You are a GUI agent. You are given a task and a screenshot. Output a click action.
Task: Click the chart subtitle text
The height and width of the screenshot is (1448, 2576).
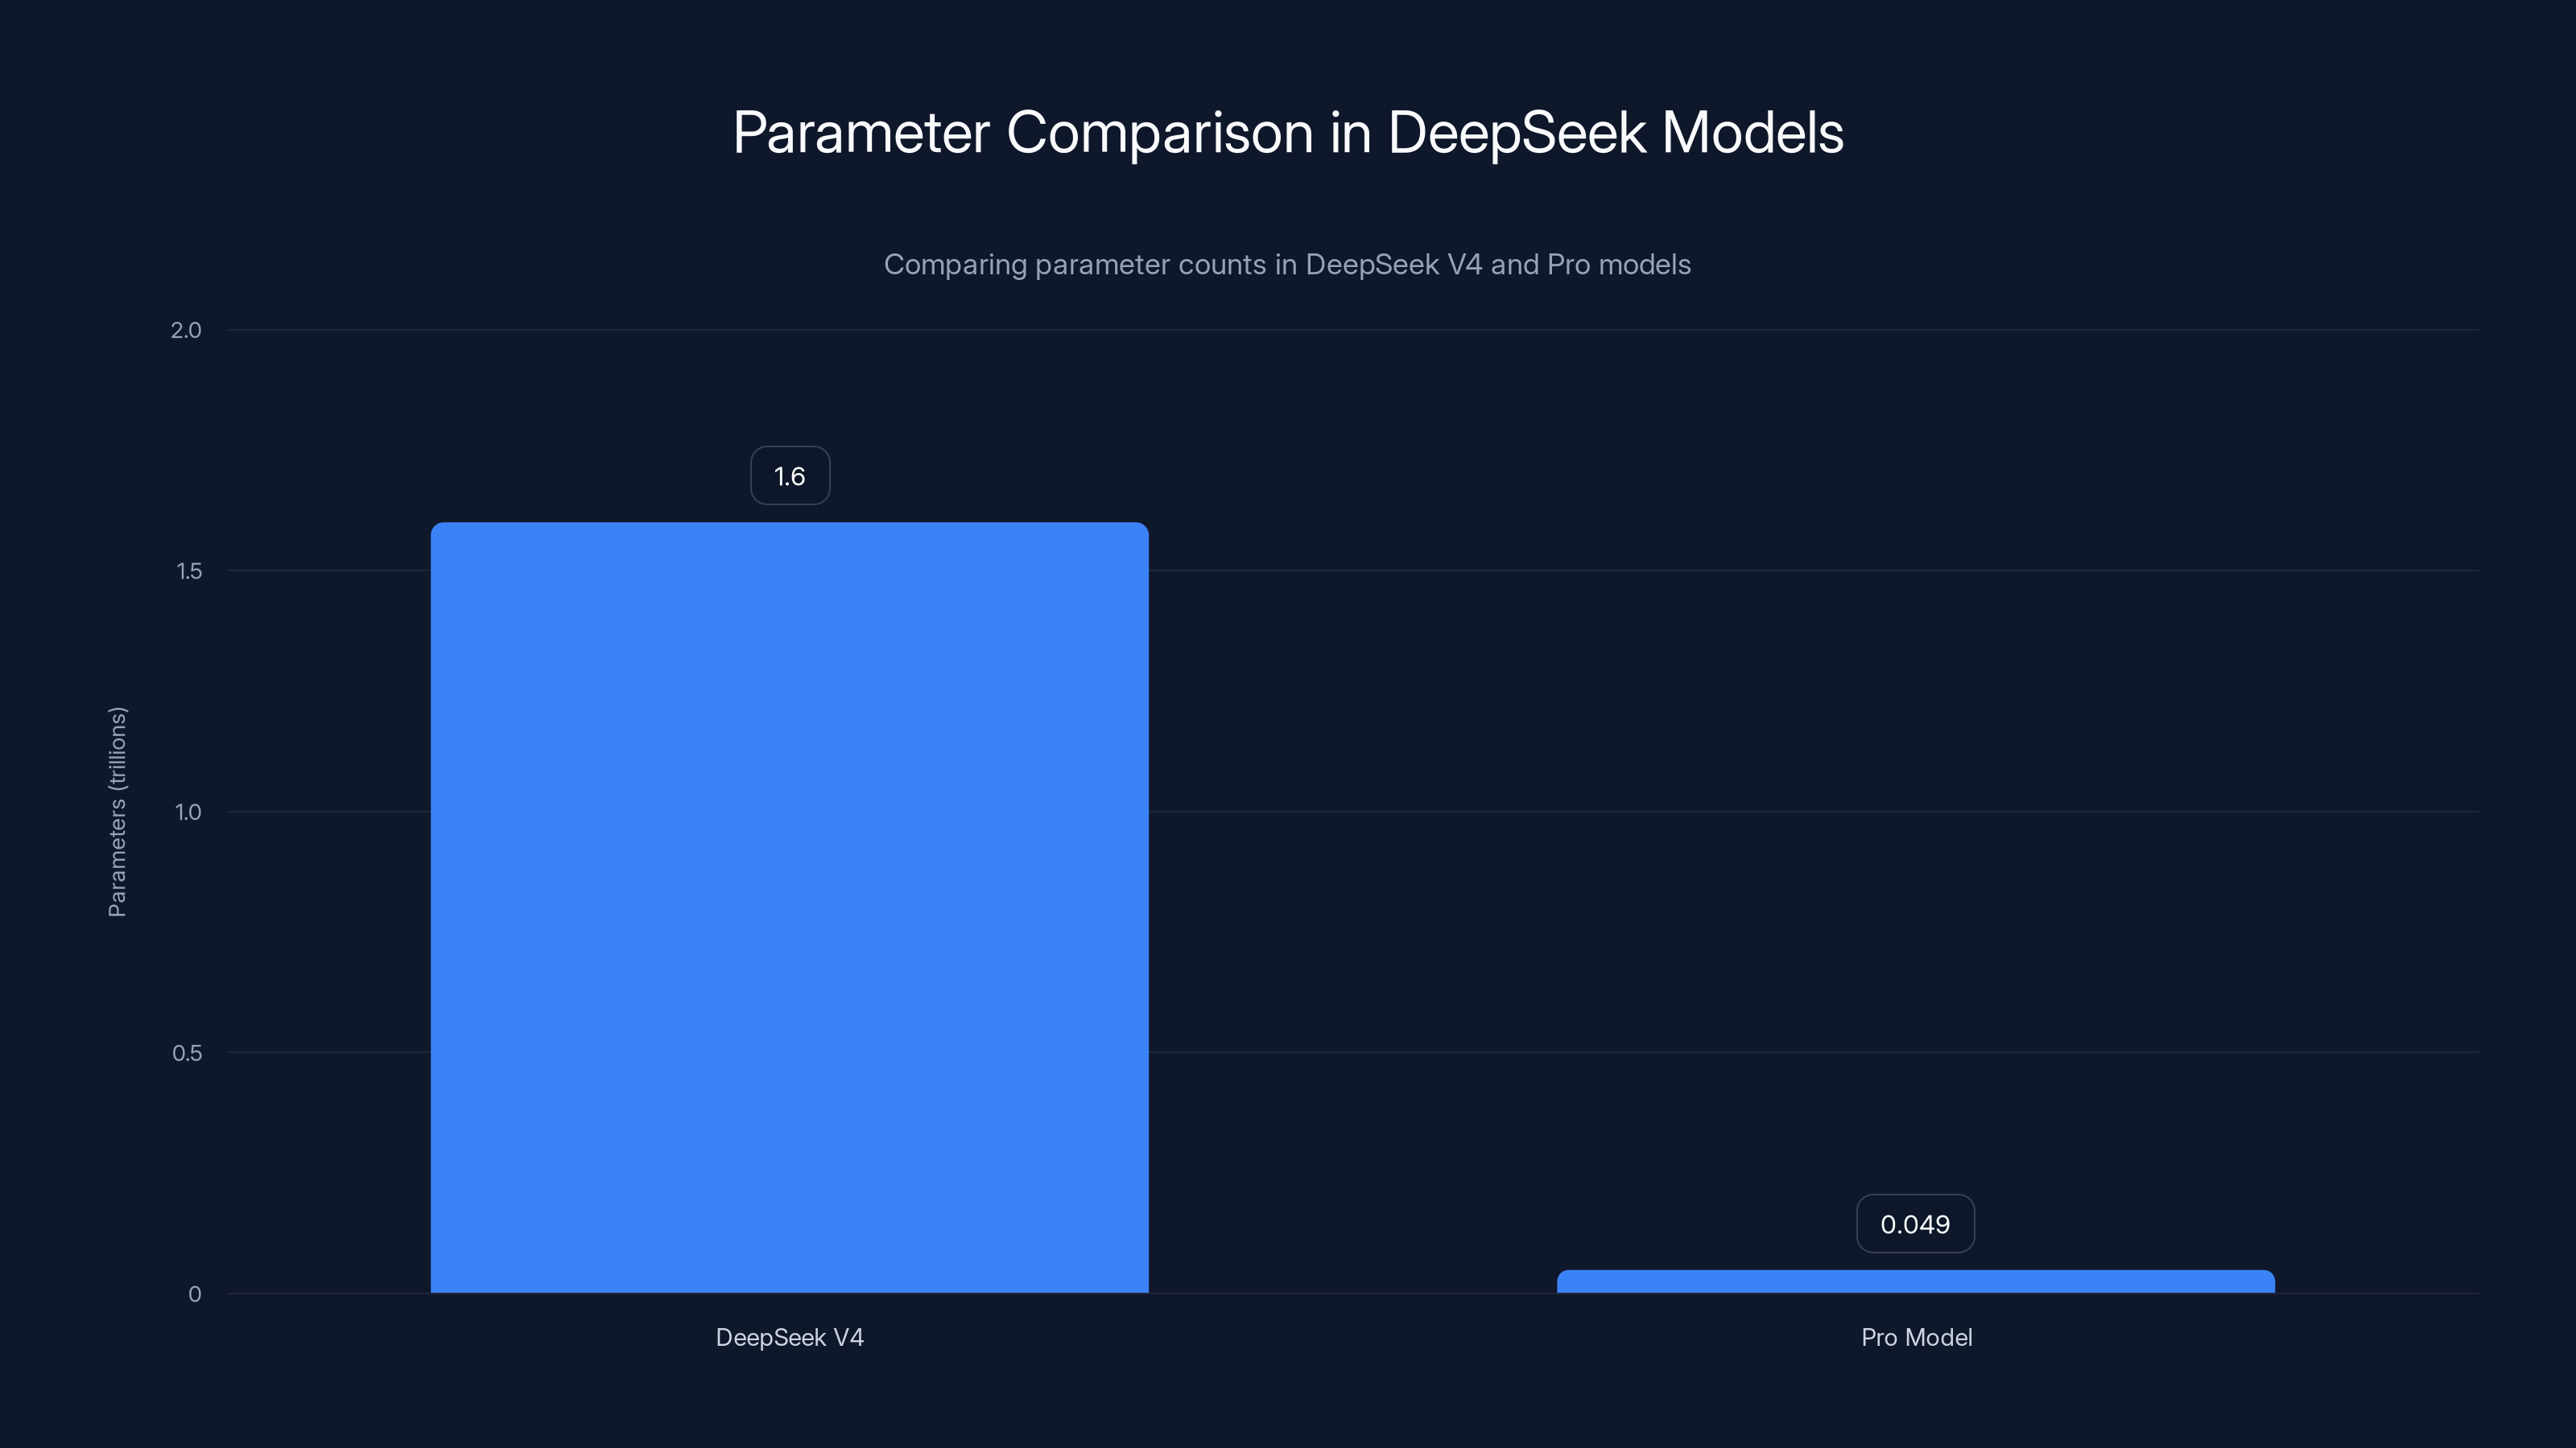coord(1288,265)
